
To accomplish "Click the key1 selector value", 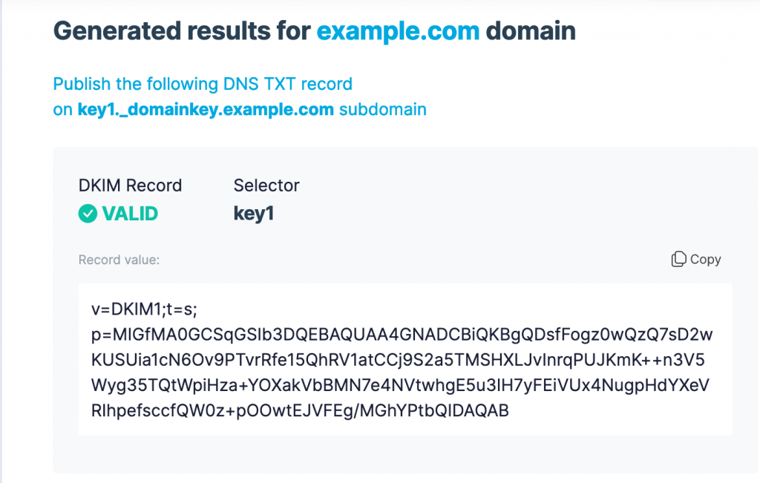I will coord(254,214).
